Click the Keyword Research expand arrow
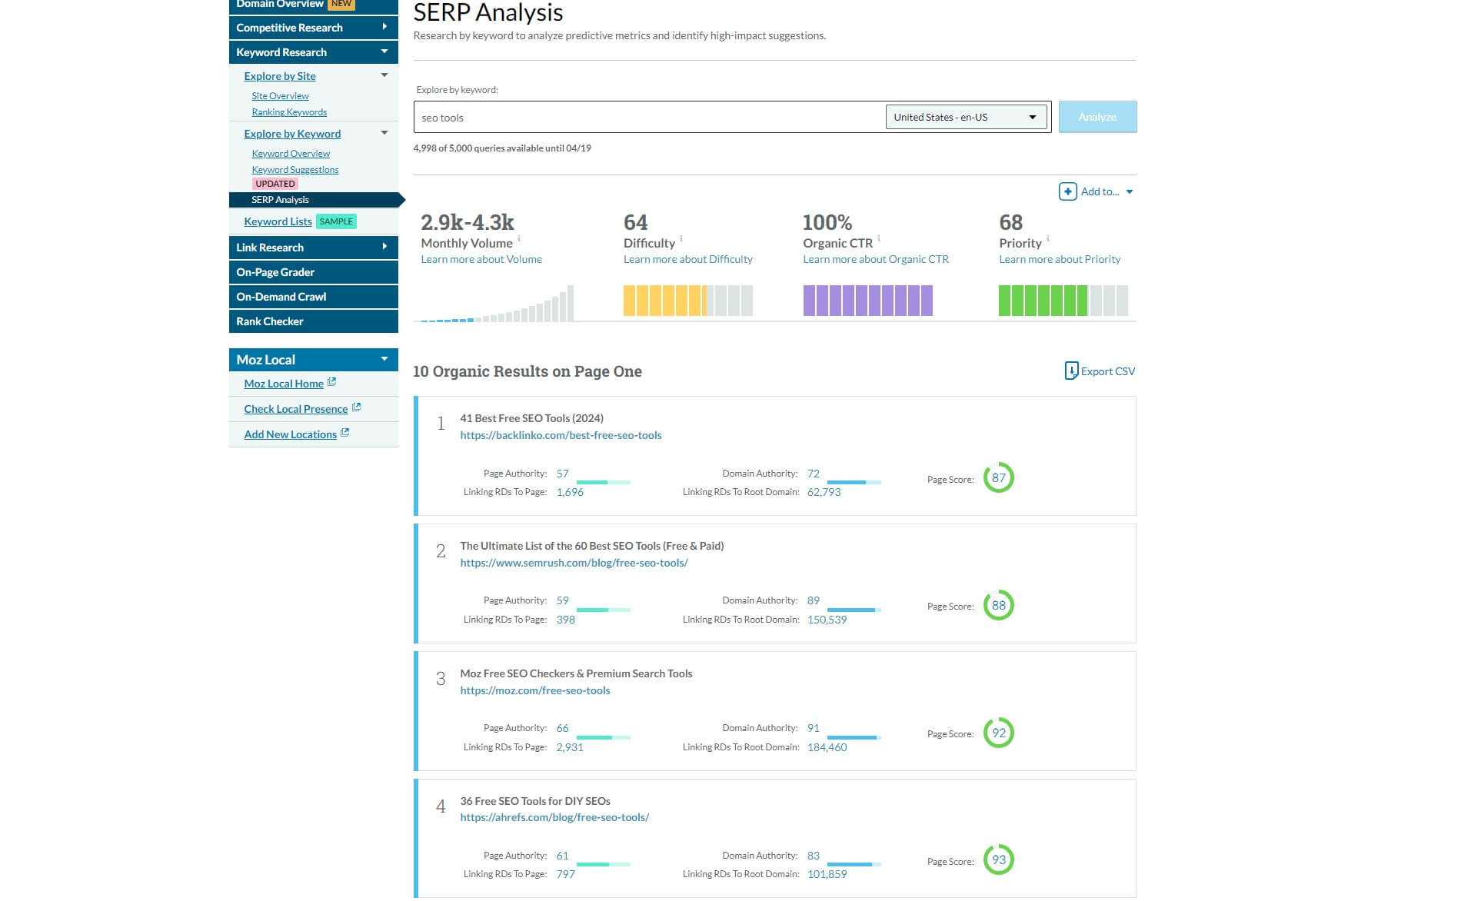This screenshot has width=1481, height=901. [385, 52]
